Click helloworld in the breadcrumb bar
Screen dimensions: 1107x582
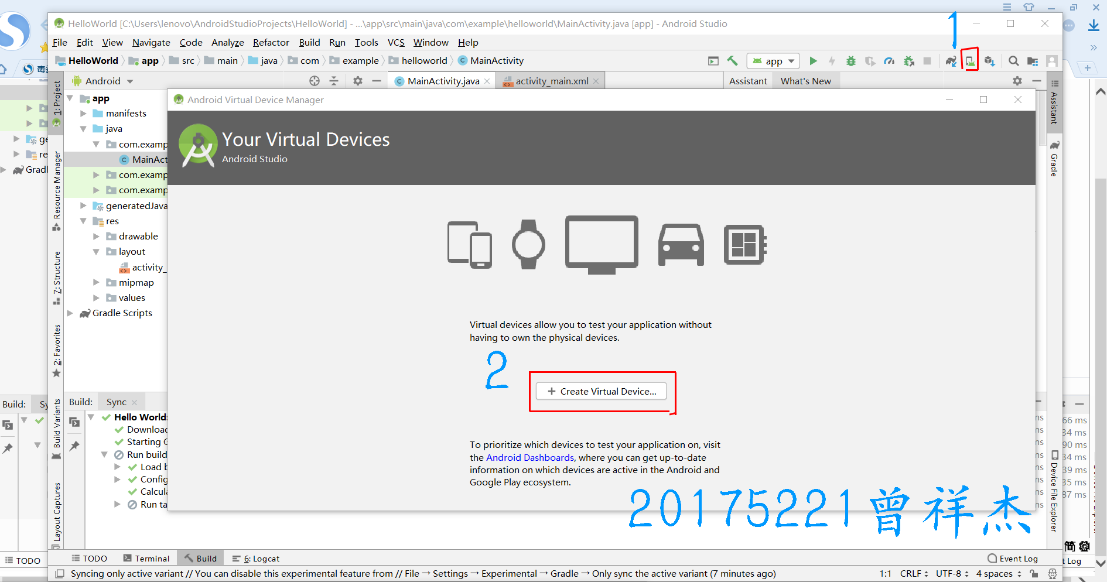click(424, 61)
